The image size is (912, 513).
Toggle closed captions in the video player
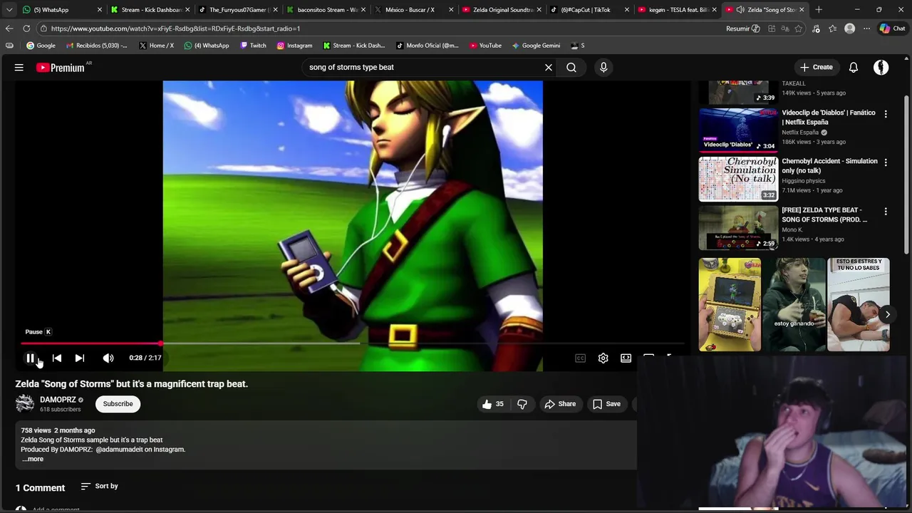pyautogui.click(x=581, y=358)
